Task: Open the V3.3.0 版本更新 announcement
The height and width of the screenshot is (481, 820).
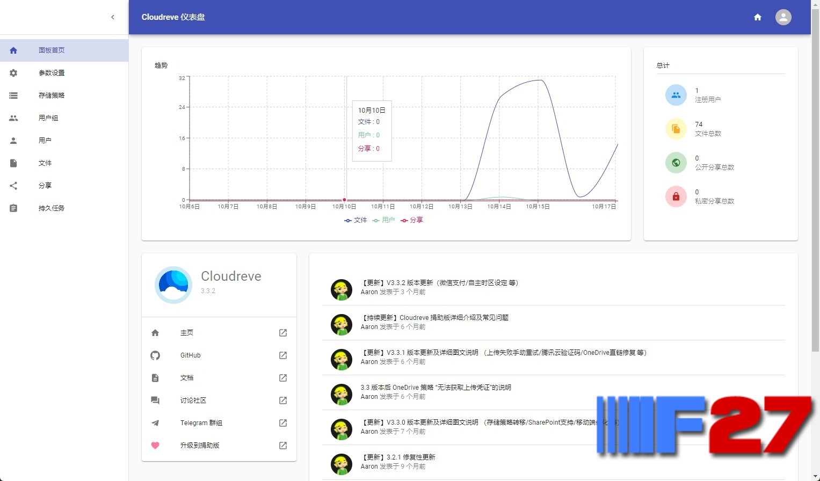Action: pyautogui.click(x=554, y=427)
